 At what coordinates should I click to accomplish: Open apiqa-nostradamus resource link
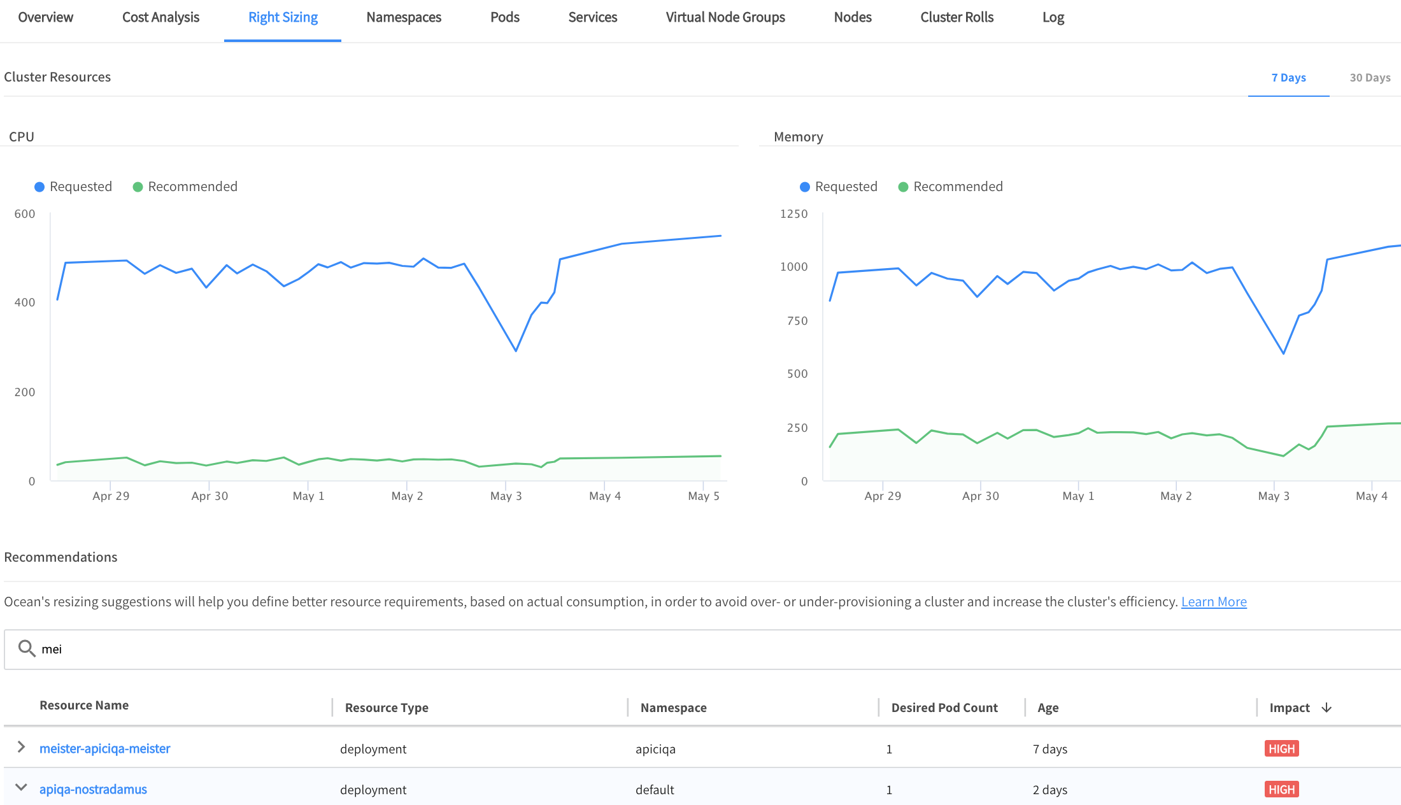point(93,789)
